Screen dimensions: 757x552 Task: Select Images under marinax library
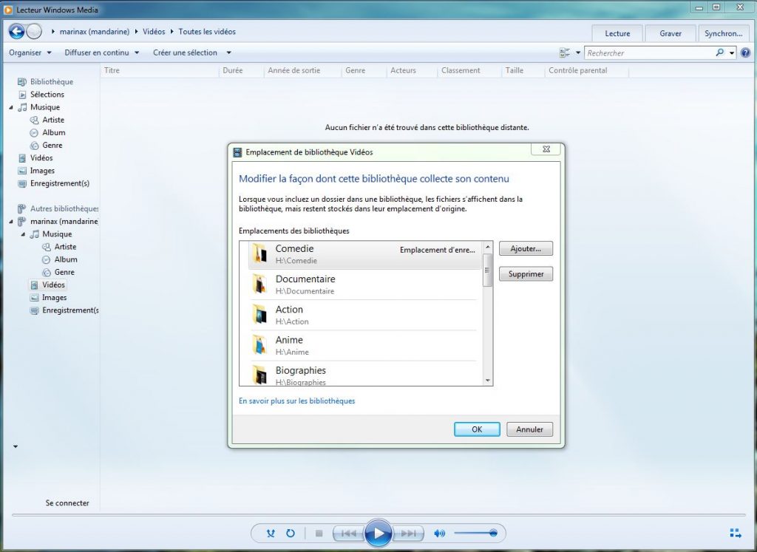(x=54, y=298)
